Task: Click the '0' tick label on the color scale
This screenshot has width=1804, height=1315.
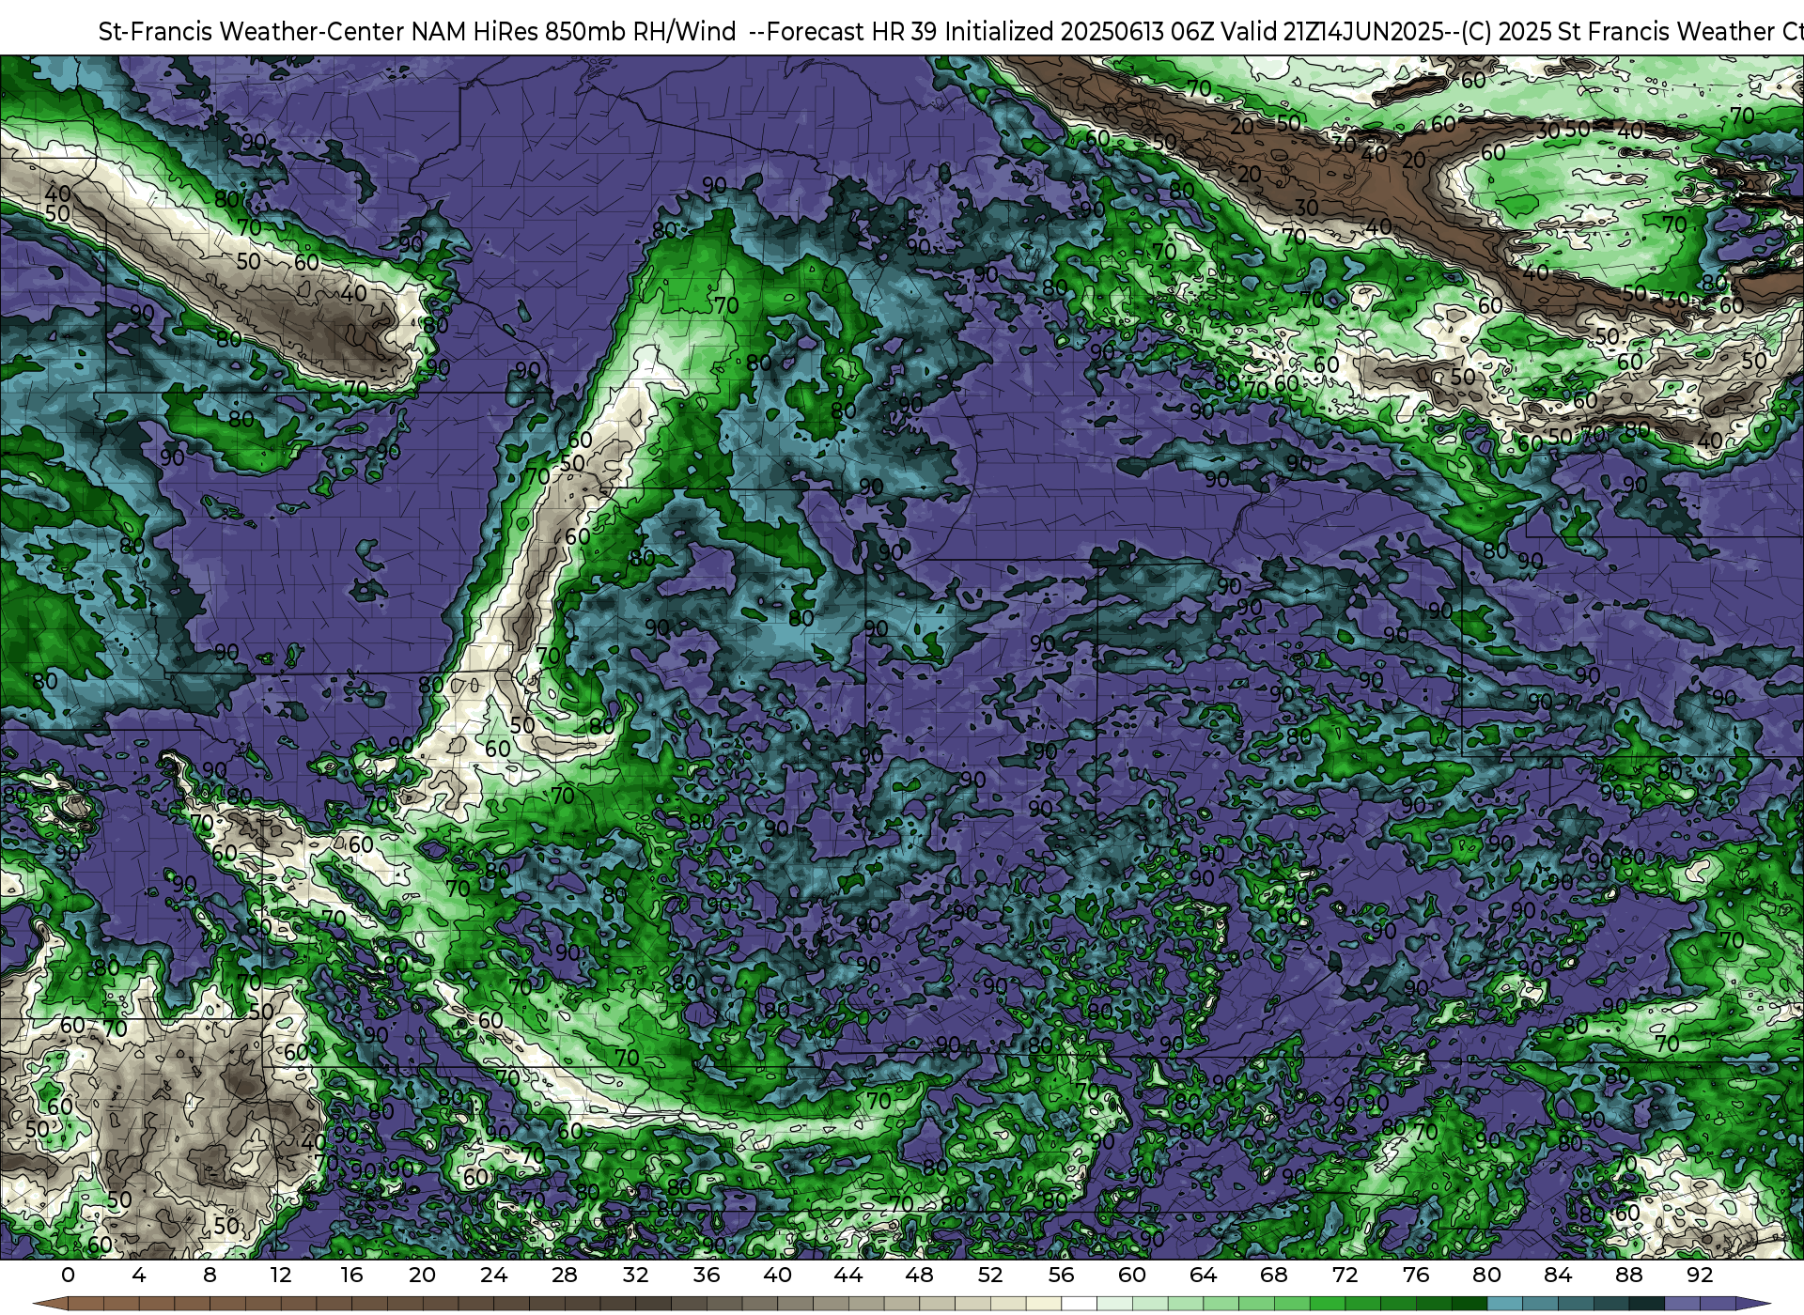Action: coord(68,1275)
